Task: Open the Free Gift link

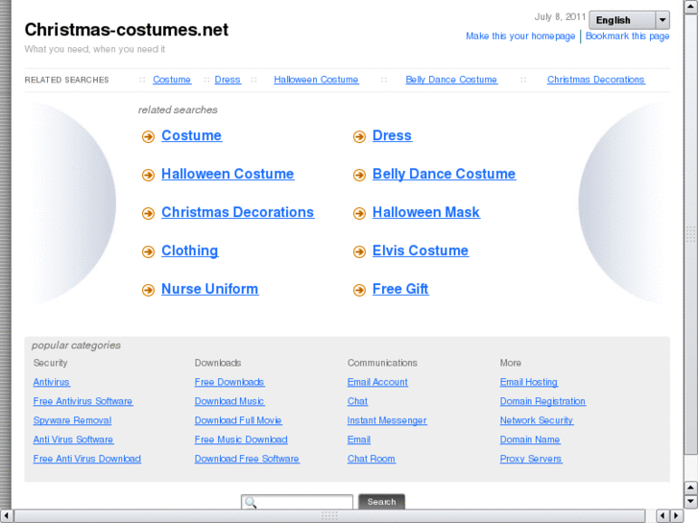Action: tap(400, 289)
